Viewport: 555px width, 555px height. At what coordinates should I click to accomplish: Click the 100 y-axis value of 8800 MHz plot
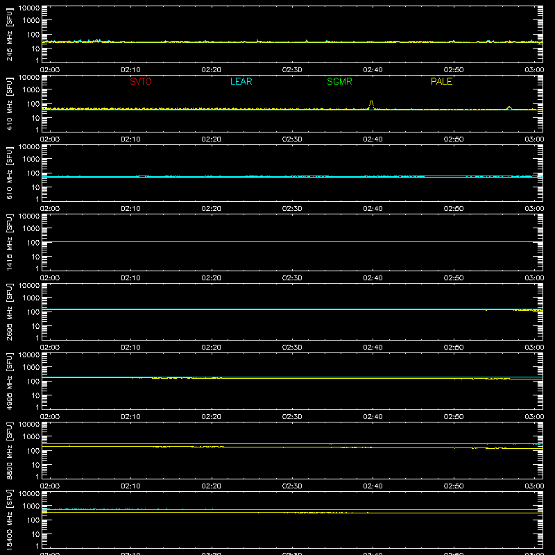pyautogui.click(x=33, y=451)
